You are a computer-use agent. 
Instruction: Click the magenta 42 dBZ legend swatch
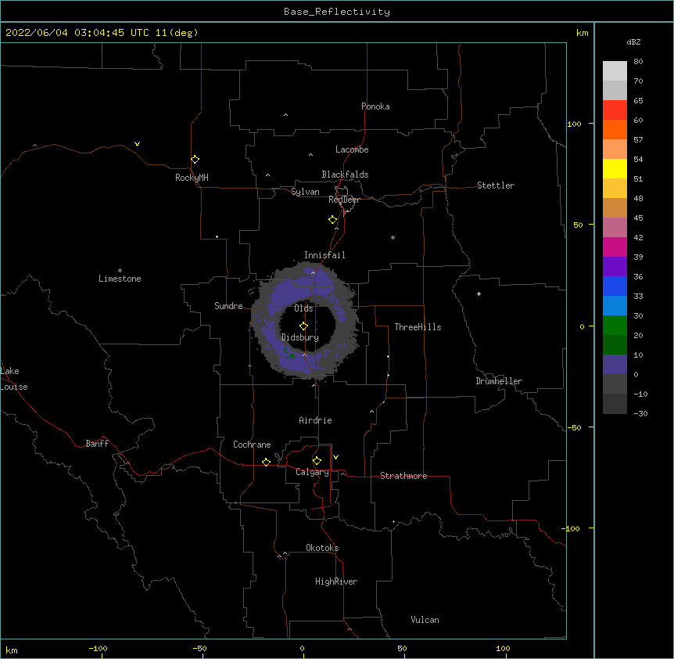click(615, 247)
